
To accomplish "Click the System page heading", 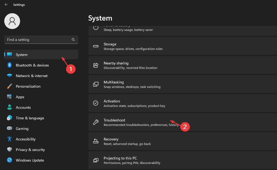I will 100,18.
